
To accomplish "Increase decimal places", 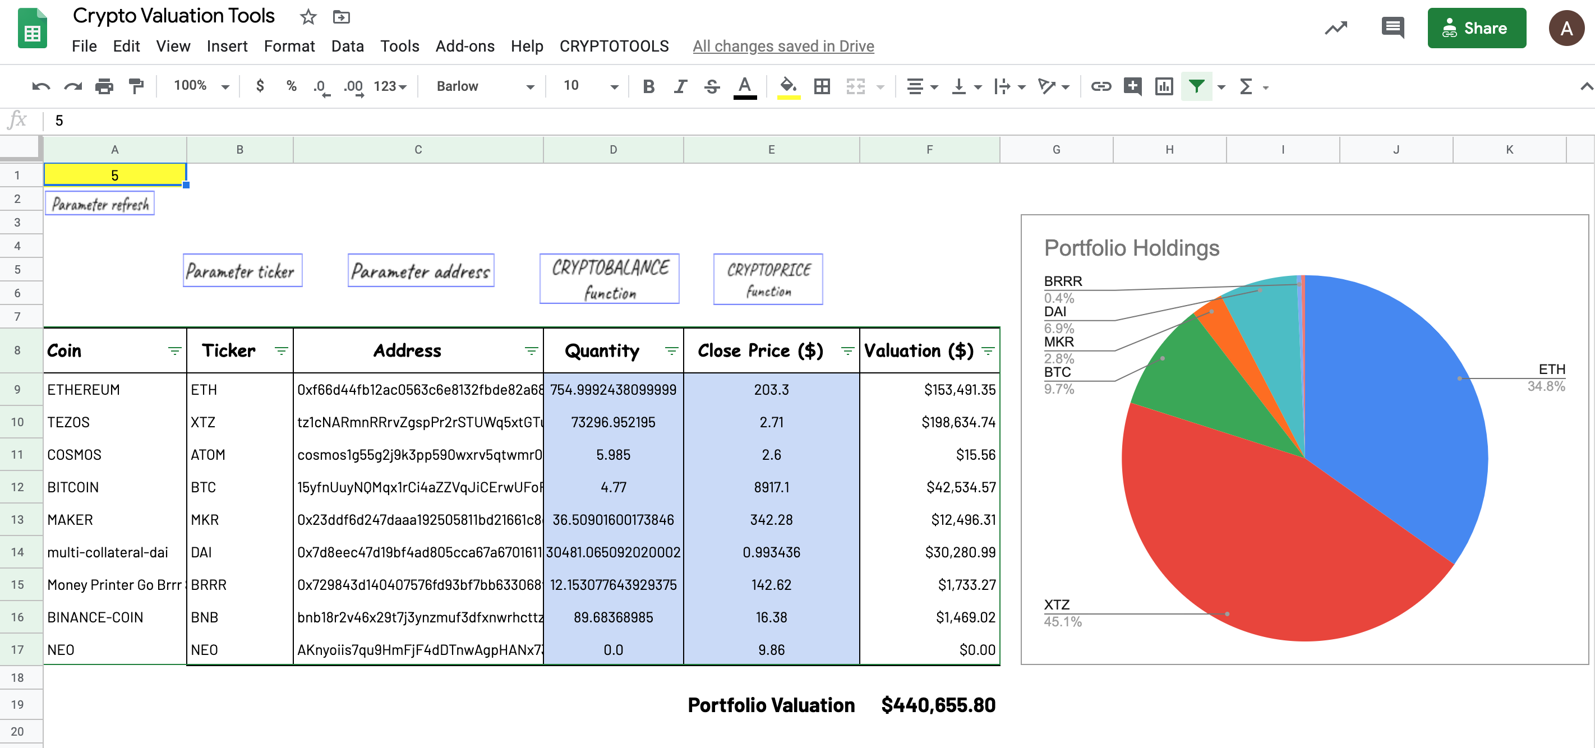I will pos(353,87).
